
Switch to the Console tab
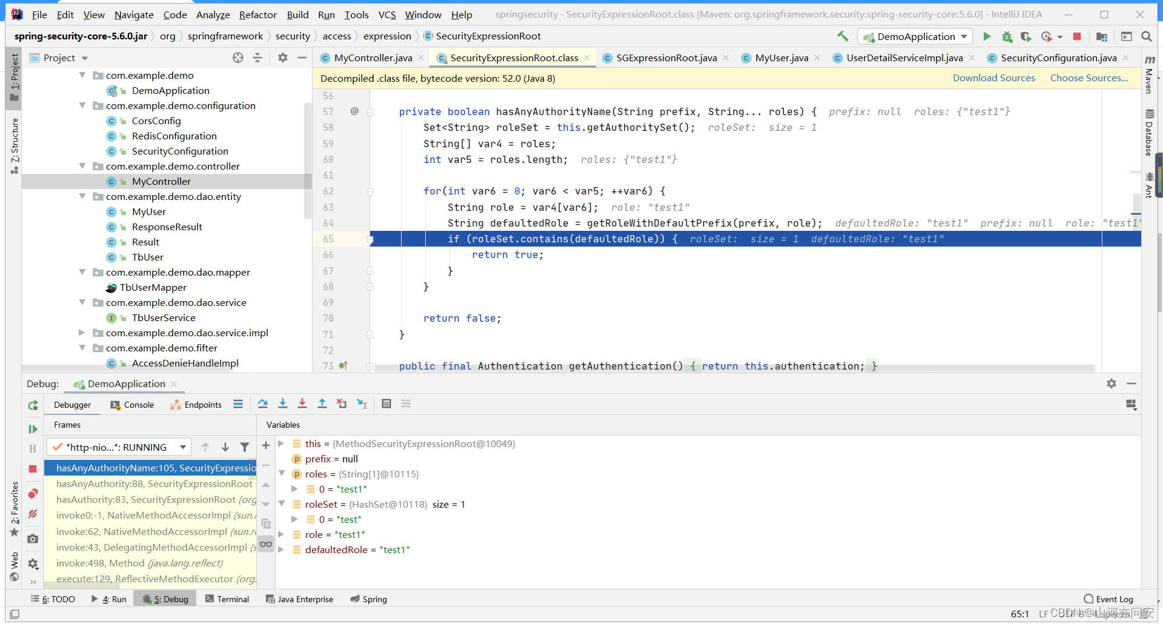coord(132,405)
